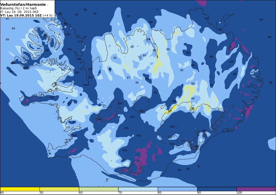Click the pale blue 70–80 legend swatch
Viewport: 276px width, 195px height.
(x=138, y=189)
